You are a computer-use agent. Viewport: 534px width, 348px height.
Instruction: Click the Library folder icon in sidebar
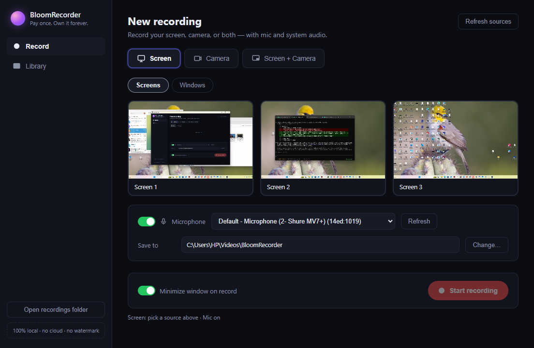point(16,66)
